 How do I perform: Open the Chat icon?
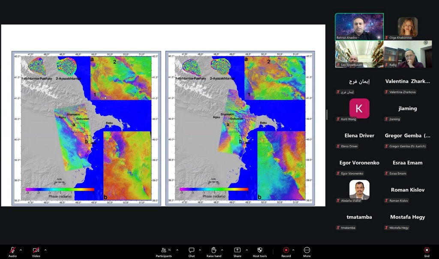pos(192,250)
